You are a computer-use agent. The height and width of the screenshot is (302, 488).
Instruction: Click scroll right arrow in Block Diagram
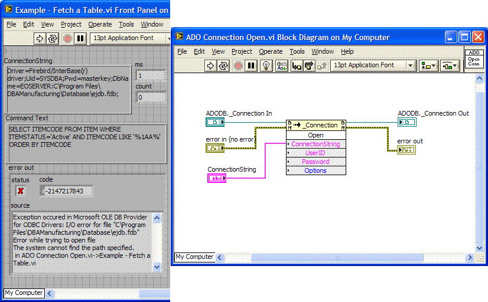click(x=469, y=258)
